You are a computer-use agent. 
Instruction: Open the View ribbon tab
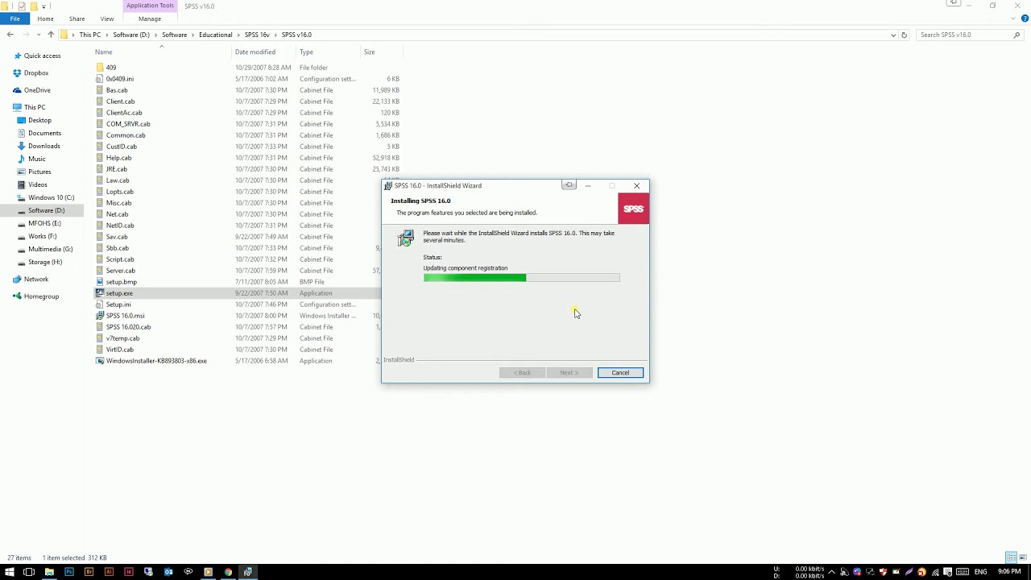(x=107, y=19)
